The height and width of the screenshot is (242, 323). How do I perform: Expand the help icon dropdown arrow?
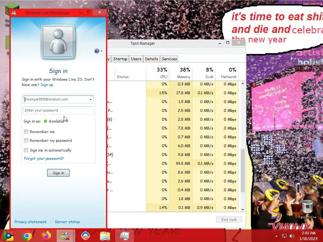102,51
